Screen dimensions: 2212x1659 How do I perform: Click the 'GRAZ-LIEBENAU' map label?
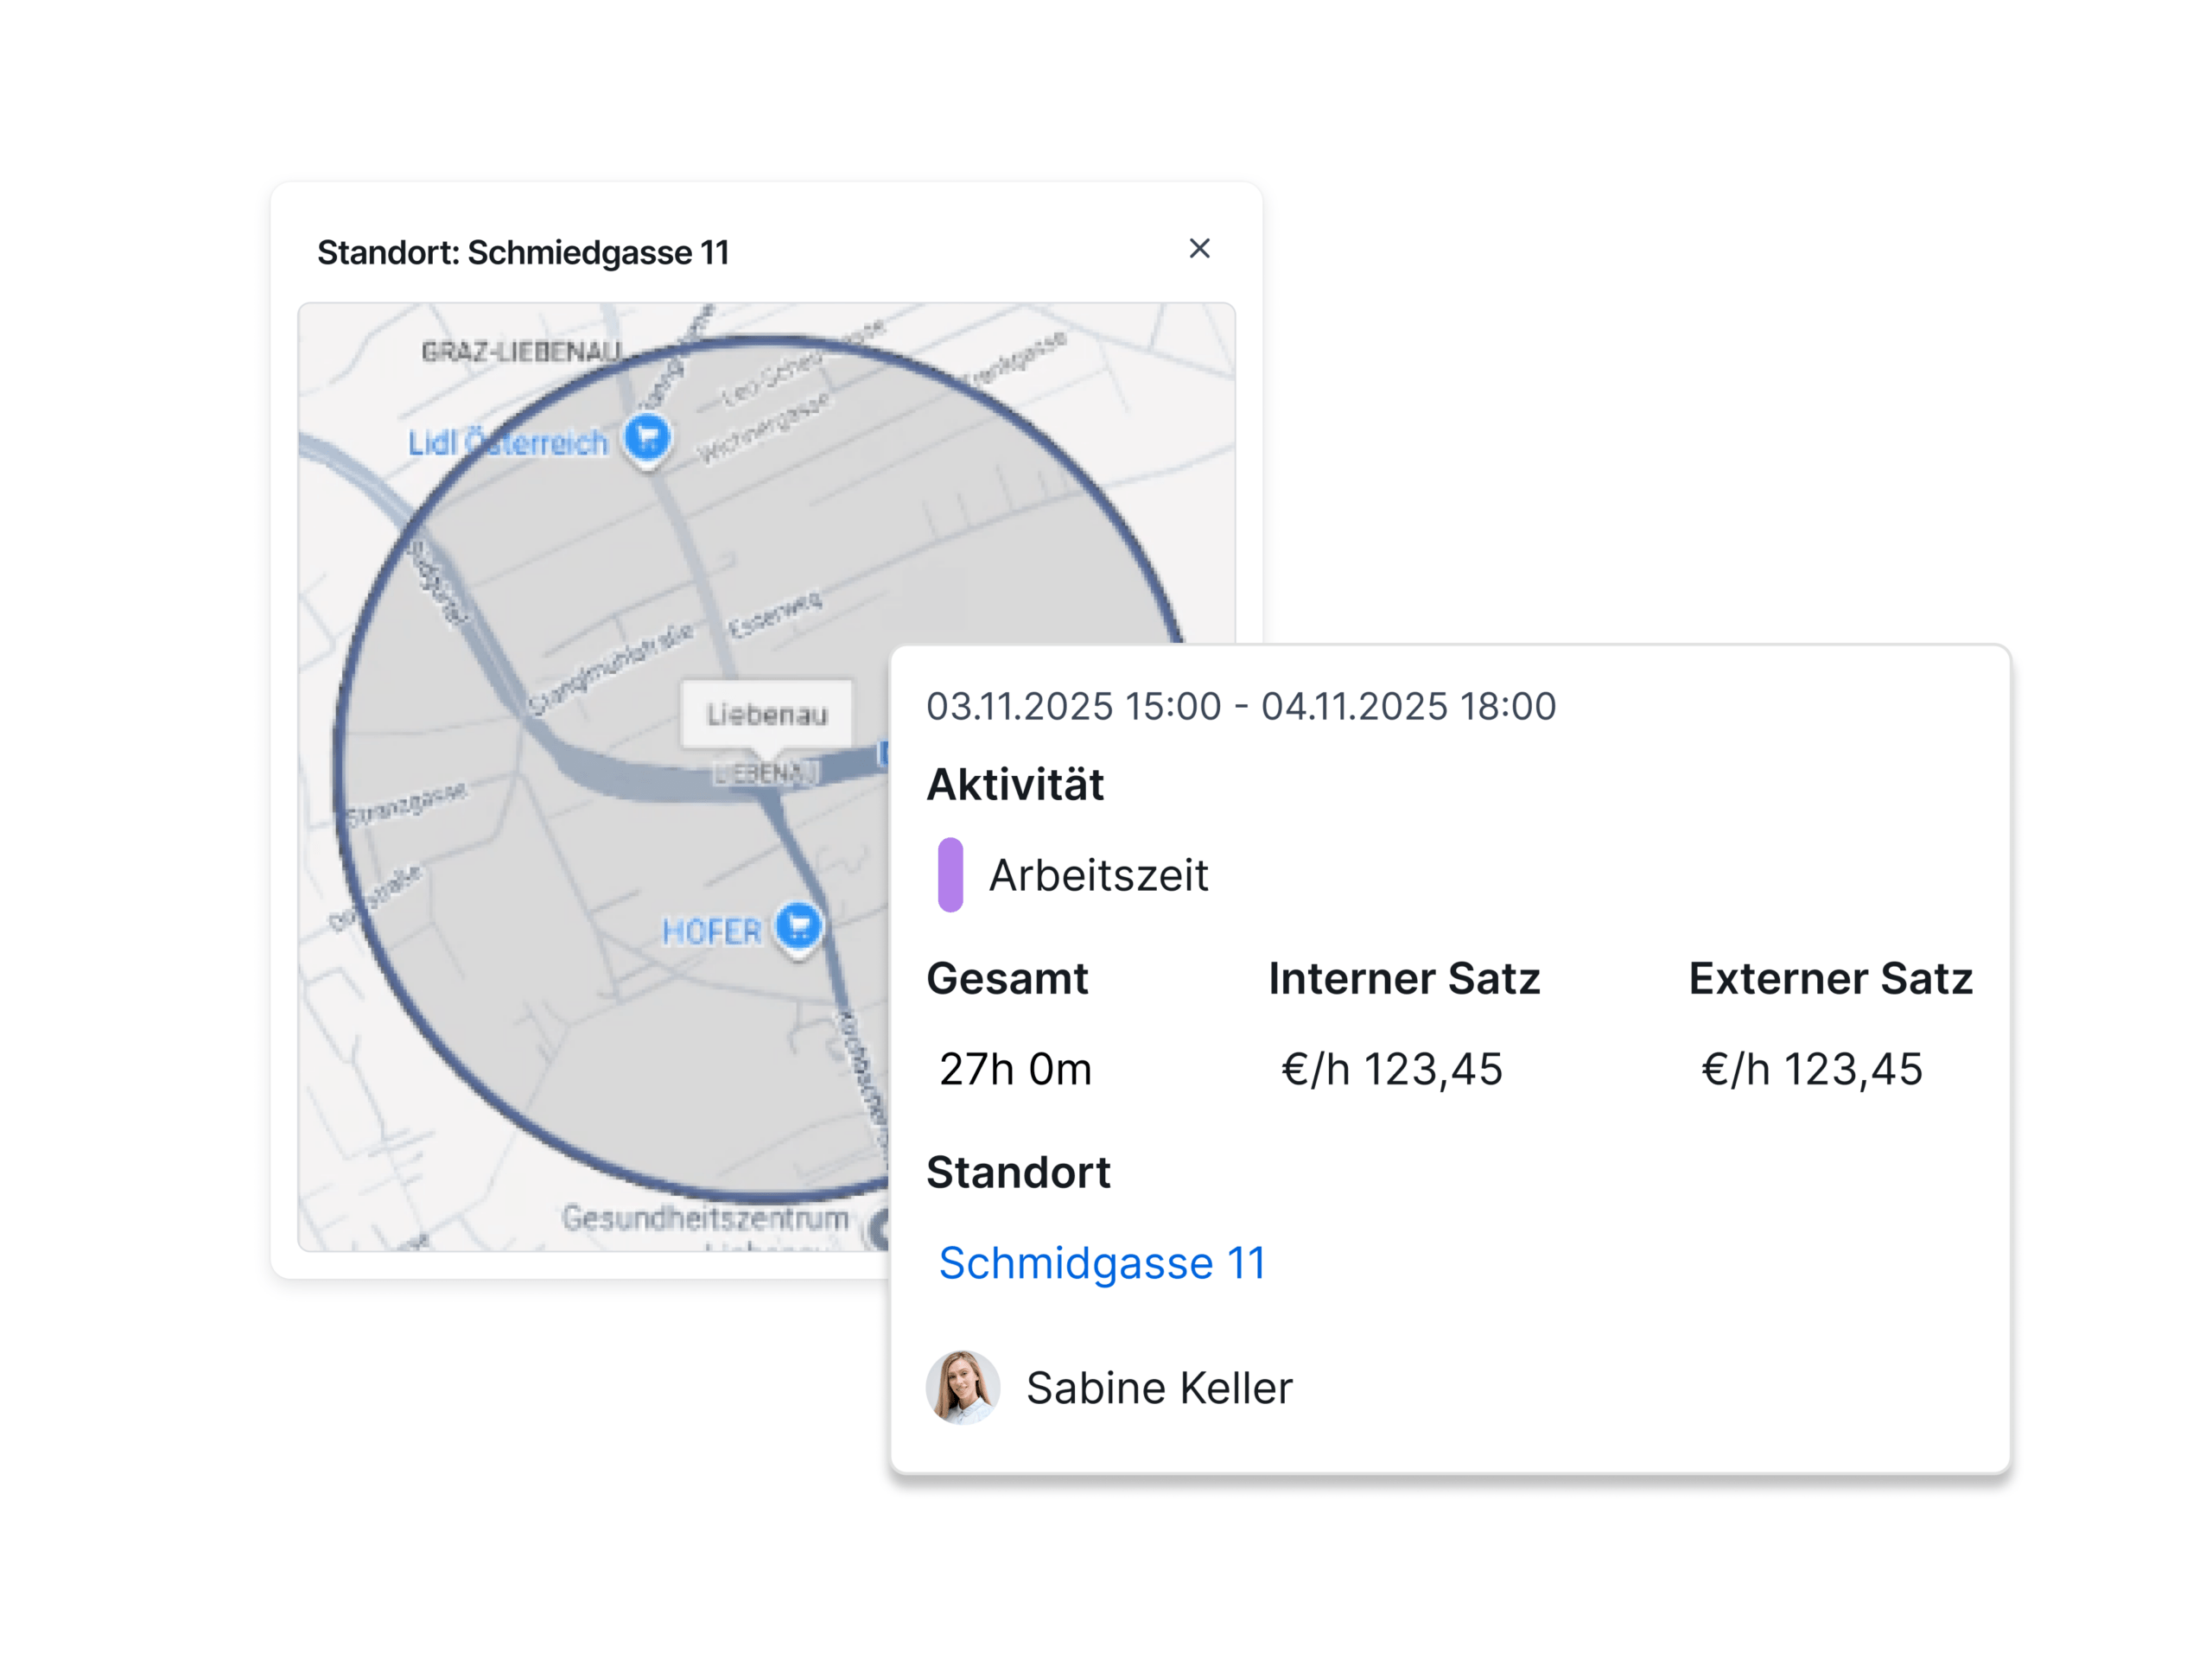521,352
